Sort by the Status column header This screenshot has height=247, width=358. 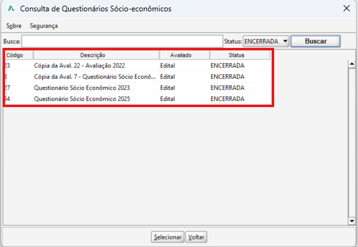click(x=240, y=55)
